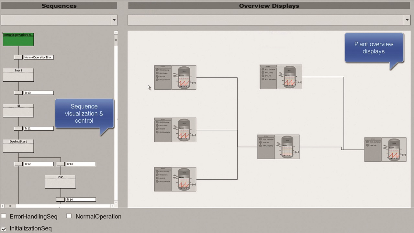Click the transition button beside Tr11
The width and height of the screenshot is (414, 233).
pos(18,128)
